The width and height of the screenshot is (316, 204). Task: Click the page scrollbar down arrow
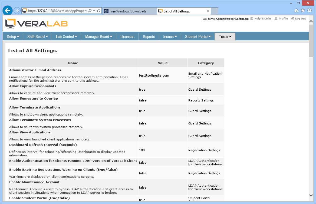(x=311, y=195)
